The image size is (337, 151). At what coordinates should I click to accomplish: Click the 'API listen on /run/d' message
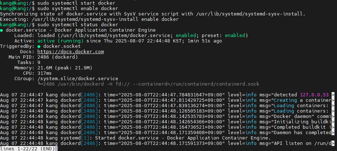pyautogui.click(x=303, y=143)
